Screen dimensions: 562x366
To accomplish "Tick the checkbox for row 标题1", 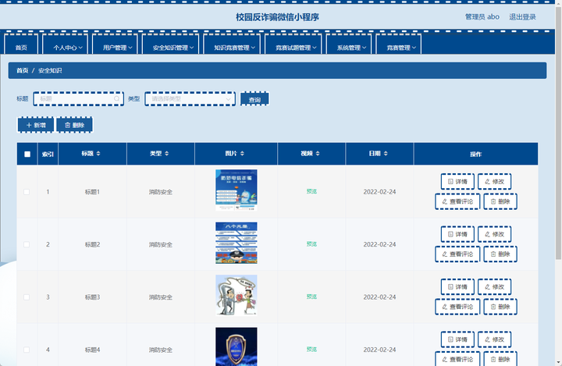I will pos(27,192).
